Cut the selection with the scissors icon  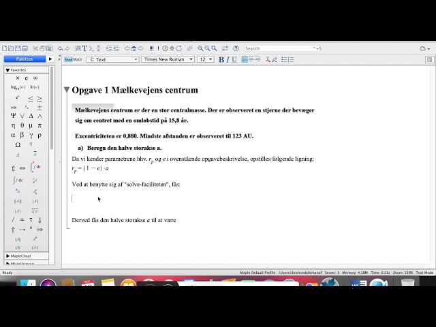coord(35,48)
